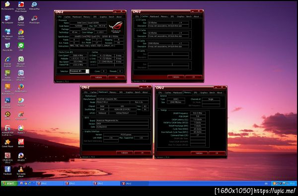Open the Recycle Bin icon
Image resolution: width=298 pixels, height=196 pixels.
(x=7, y=47)
